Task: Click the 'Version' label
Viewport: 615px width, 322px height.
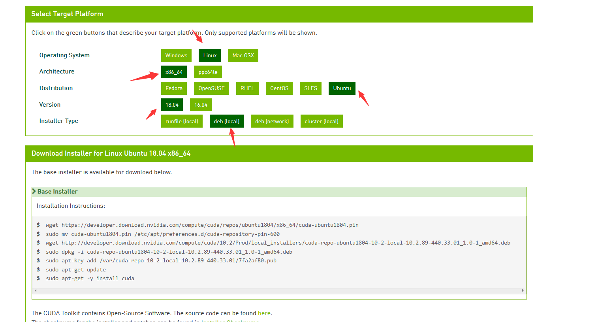Action: (x=50, y=105)
